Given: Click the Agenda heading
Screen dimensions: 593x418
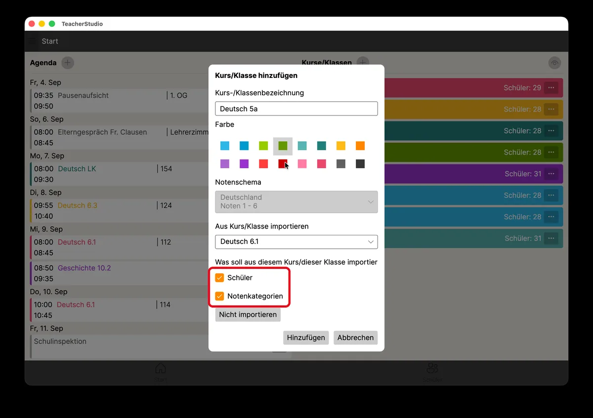Looking at the screenshot, I should click(x=43, y=63).
